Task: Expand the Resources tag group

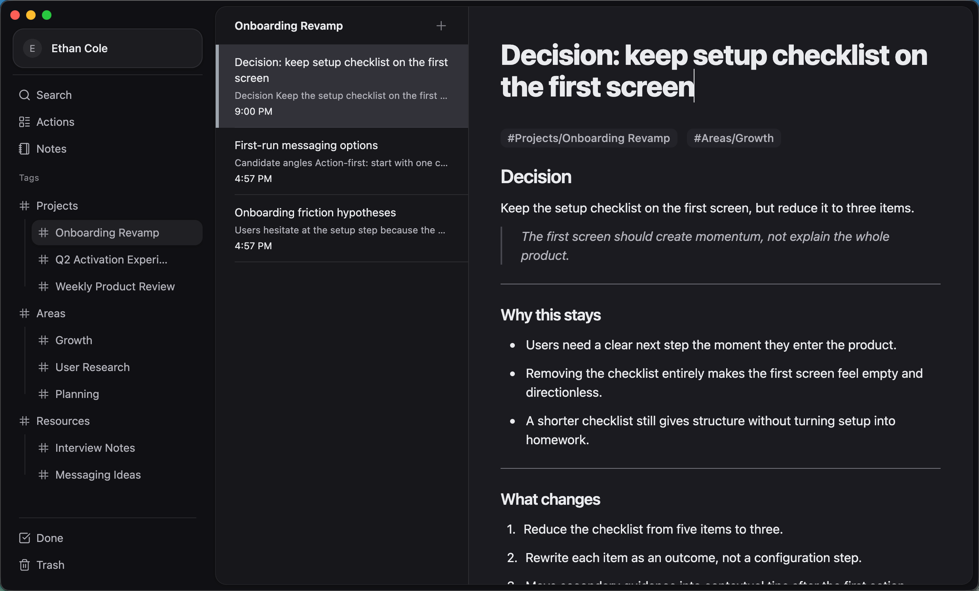Action: 63,421
